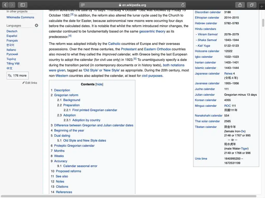265x198 pixels.
Task: Click citation reference [4]
Action: (x=70, y=36)
